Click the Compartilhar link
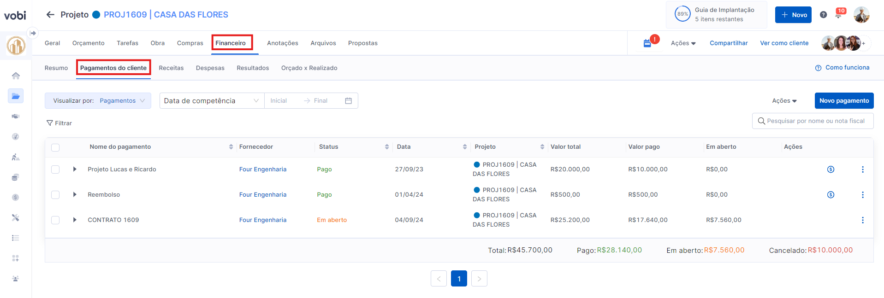The height and width of the screenshot is (298, 884). 729,43
